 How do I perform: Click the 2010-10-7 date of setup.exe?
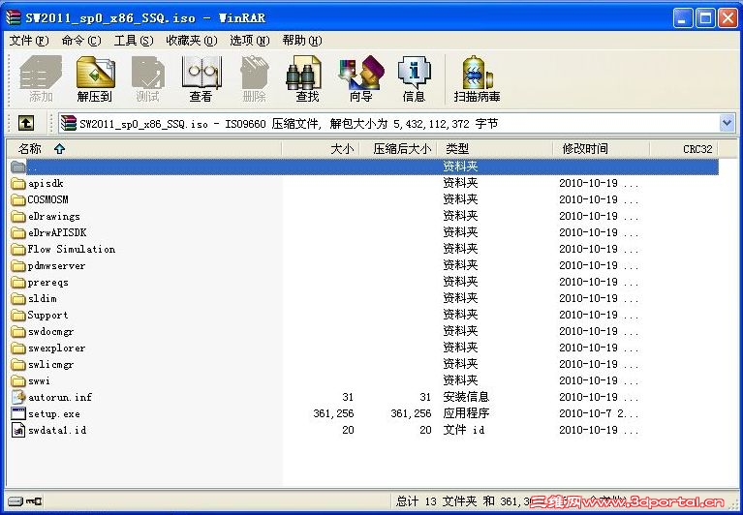point(599,413)
